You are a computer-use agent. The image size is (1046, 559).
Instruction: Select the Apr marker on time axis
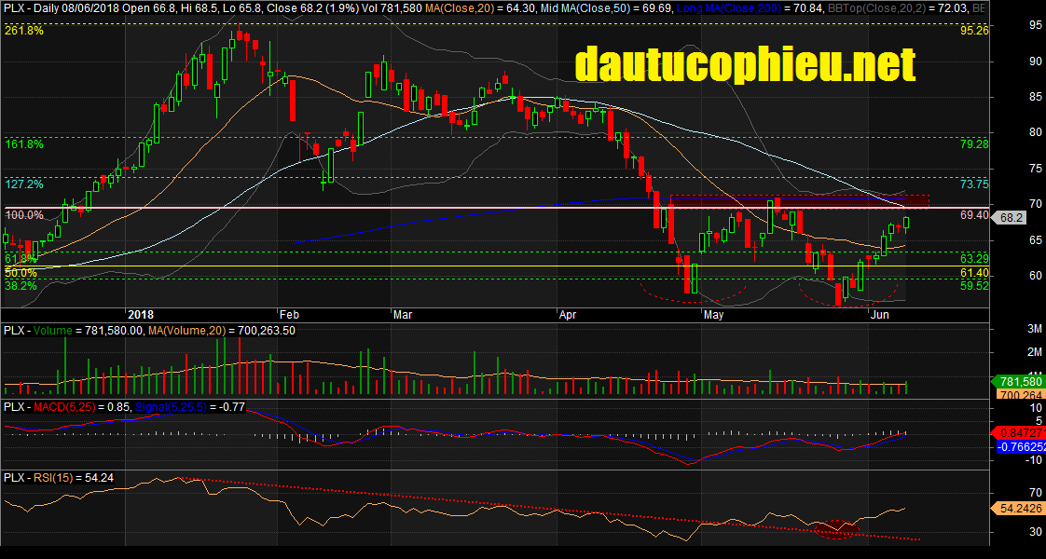click(x=568, y=315)
